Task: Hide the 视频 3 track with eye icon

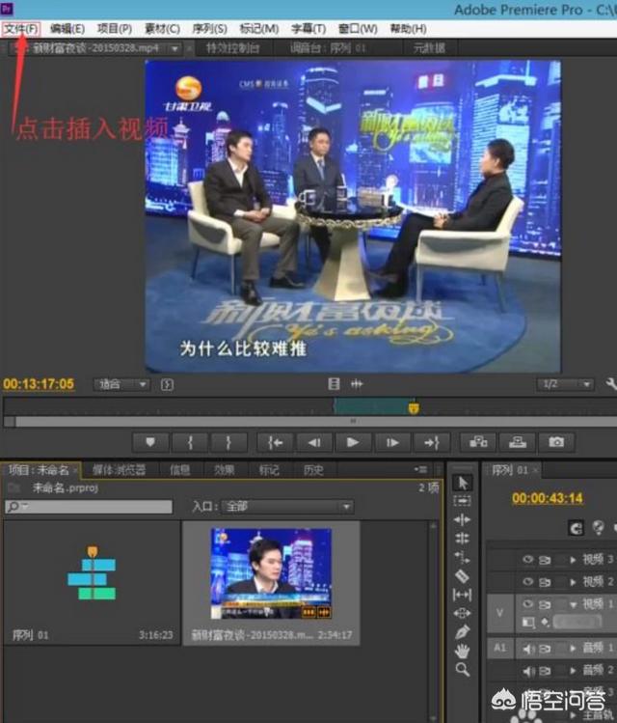Action: click(x=527, y=559)
